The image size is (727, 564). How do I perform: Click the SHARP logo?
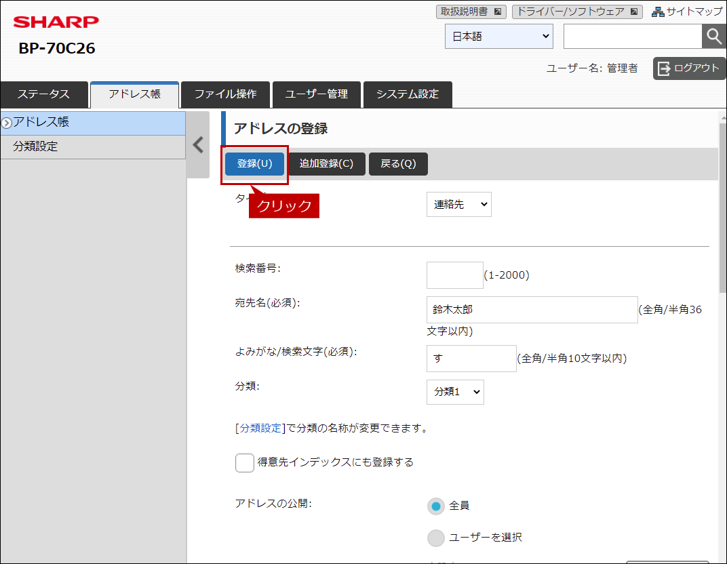[56, 22]
